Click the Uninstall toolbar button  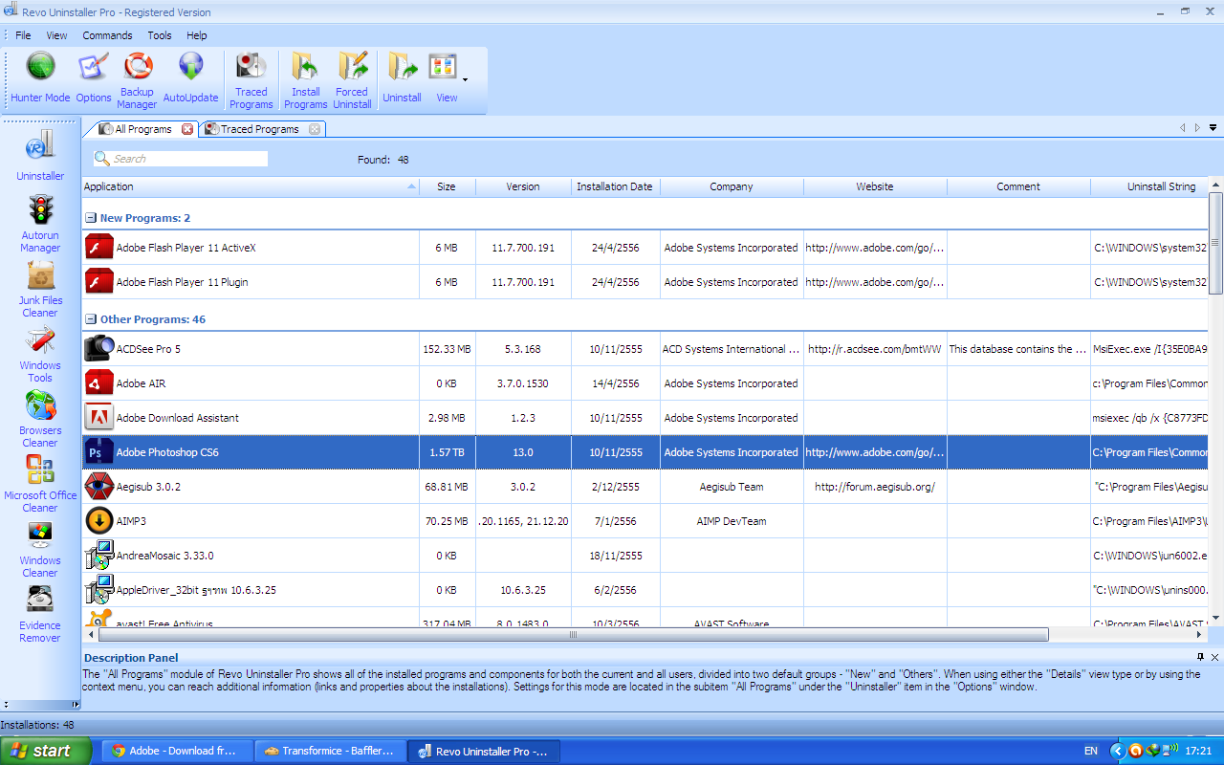402,78
